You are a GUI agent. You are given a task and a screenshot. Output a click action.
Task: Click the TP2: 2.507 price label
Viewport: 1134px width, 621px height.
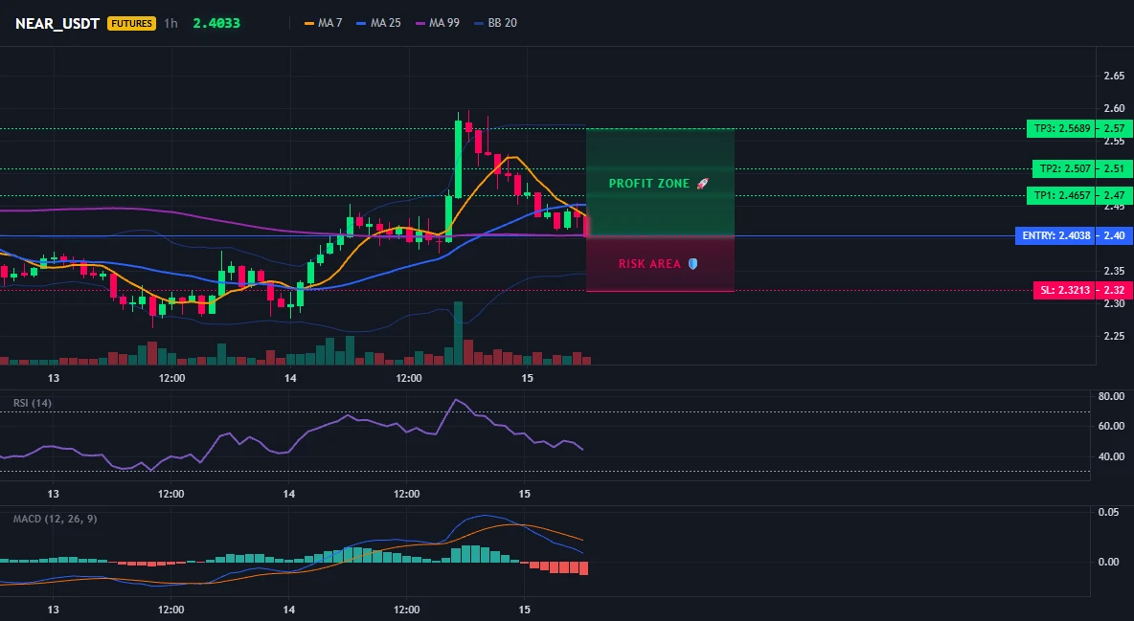pyautogui.click(x=1064, y=169)
